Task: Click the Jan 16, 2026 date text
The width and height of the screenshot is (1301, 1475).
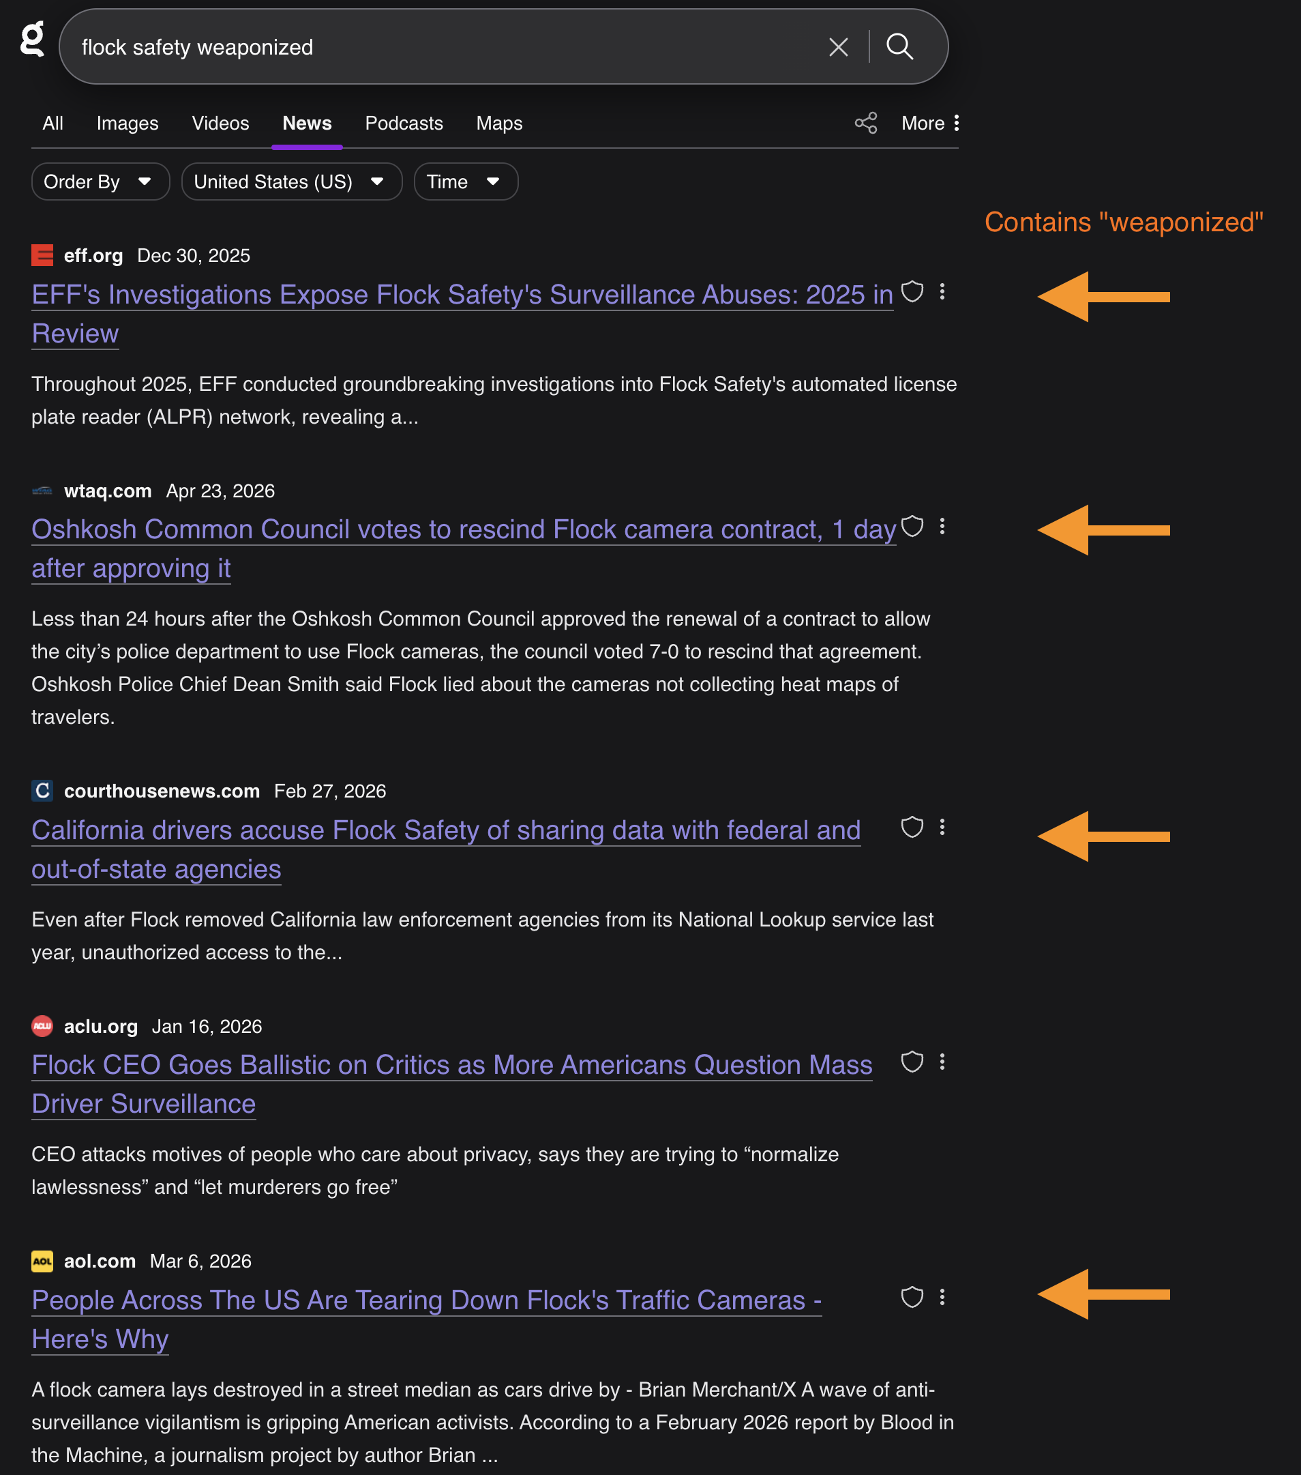Action: [x=207, y=1026]
